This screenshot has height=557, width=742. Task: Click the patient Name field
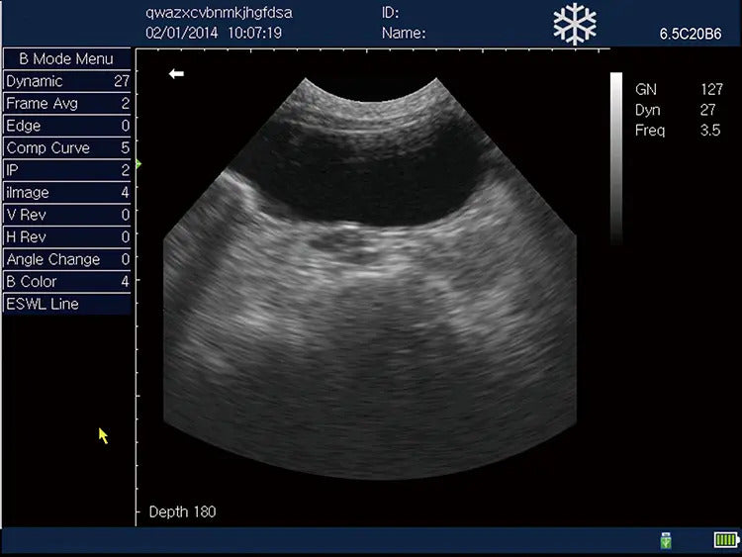coord(404,33)
